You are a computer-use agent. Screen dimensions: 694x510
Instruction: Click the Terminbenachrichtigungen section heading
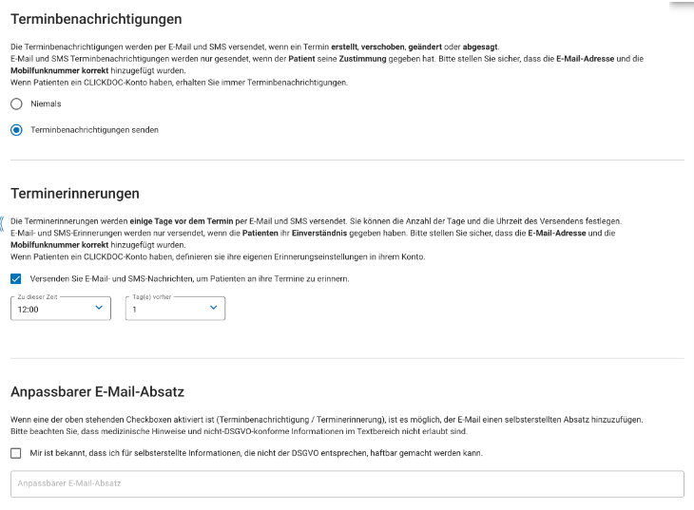(x=96, y=19)
